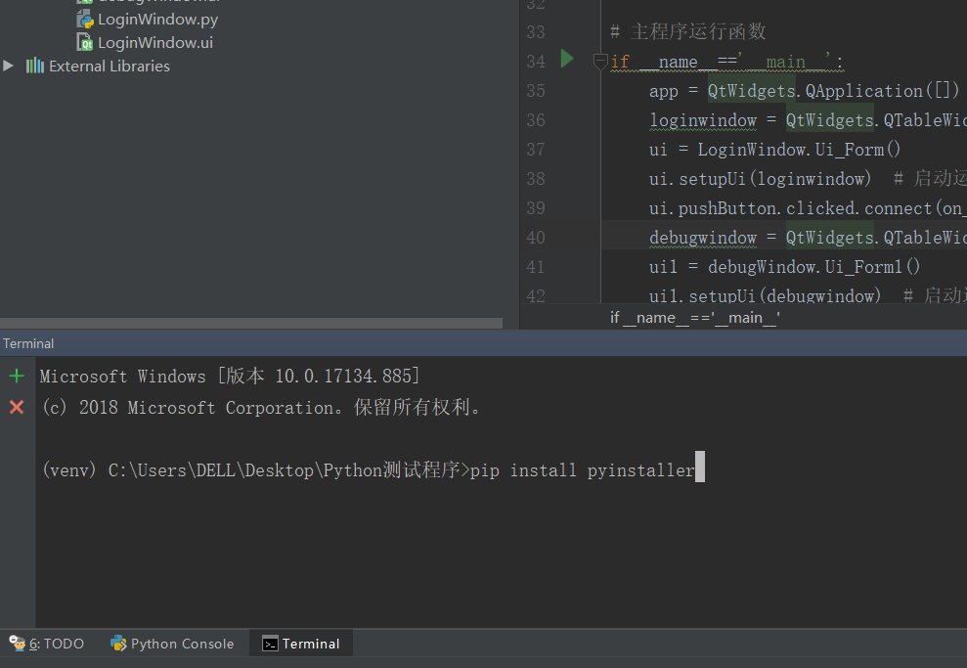967x668 pixels.
Task: Click the Python Console tab icon
Action: click(x=118, y=644)
